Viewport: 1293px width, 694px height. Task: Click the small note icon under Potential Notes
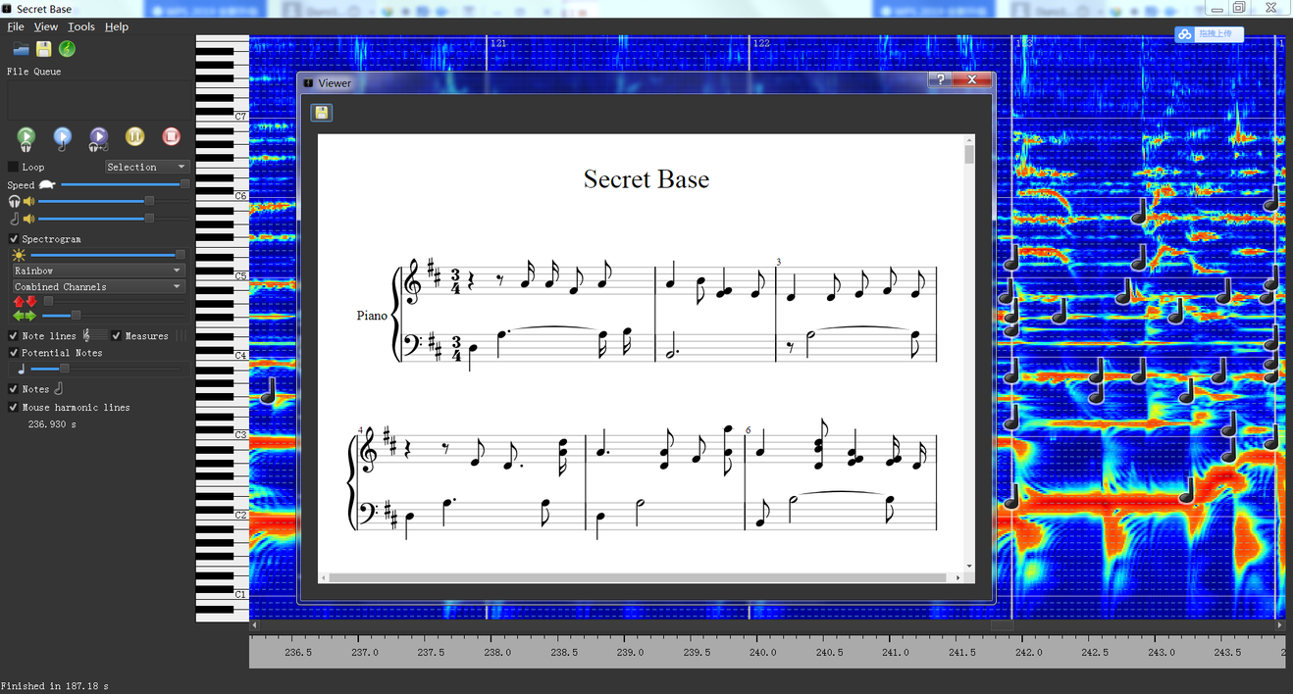click(x=22, y=370)
